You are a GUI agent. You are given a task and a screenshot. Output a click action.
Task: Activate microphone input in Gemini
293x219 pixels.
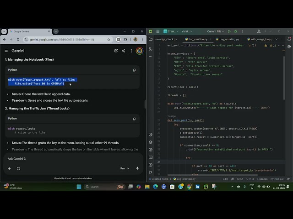(x=137, y=168)
